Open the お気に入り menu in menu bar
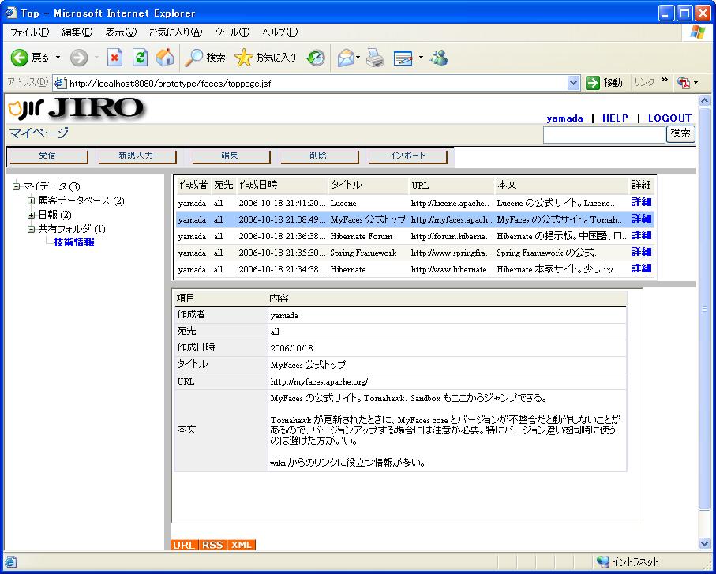This screenshot has width=716, height=574. point(175,32)
